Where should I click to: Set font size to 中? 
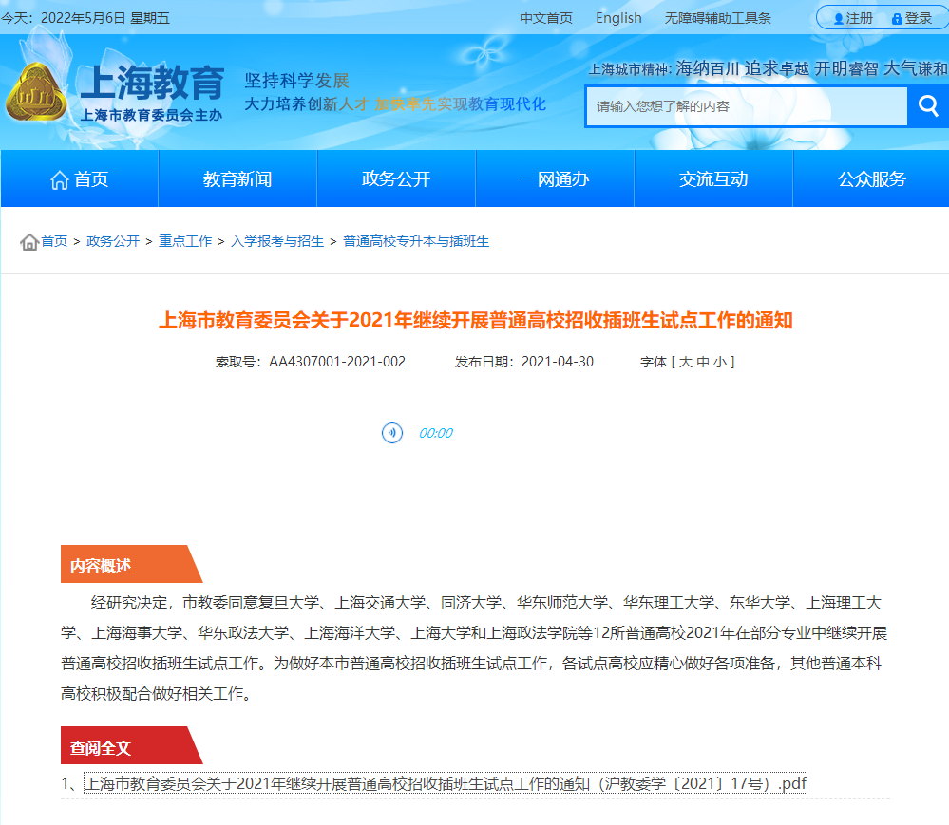pyautogui.click(x=703, y=362)
